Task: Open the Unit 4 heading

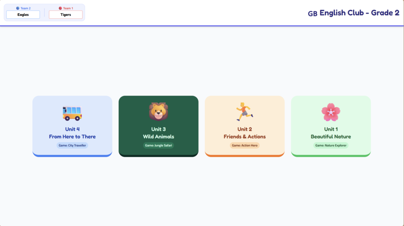Action: point(72,129)
